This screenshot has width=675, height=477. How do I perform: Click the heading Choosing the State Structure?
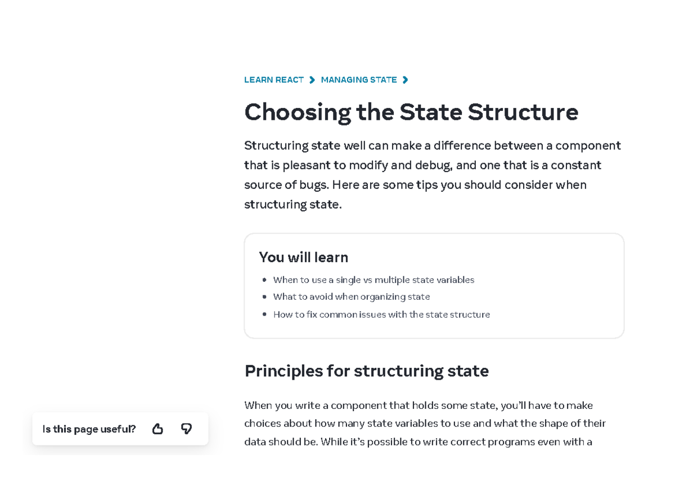coord(411,112)
